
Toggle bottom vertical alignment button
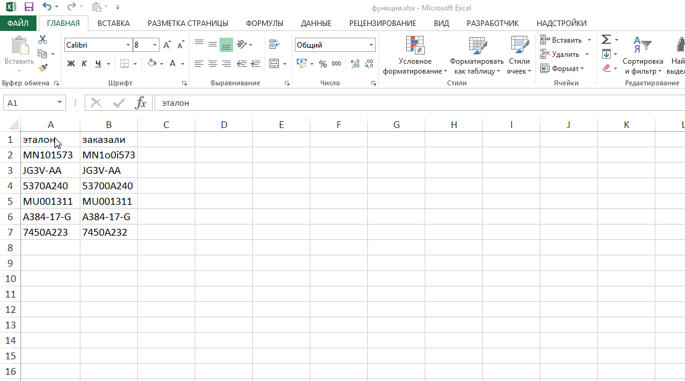point(226,45)
